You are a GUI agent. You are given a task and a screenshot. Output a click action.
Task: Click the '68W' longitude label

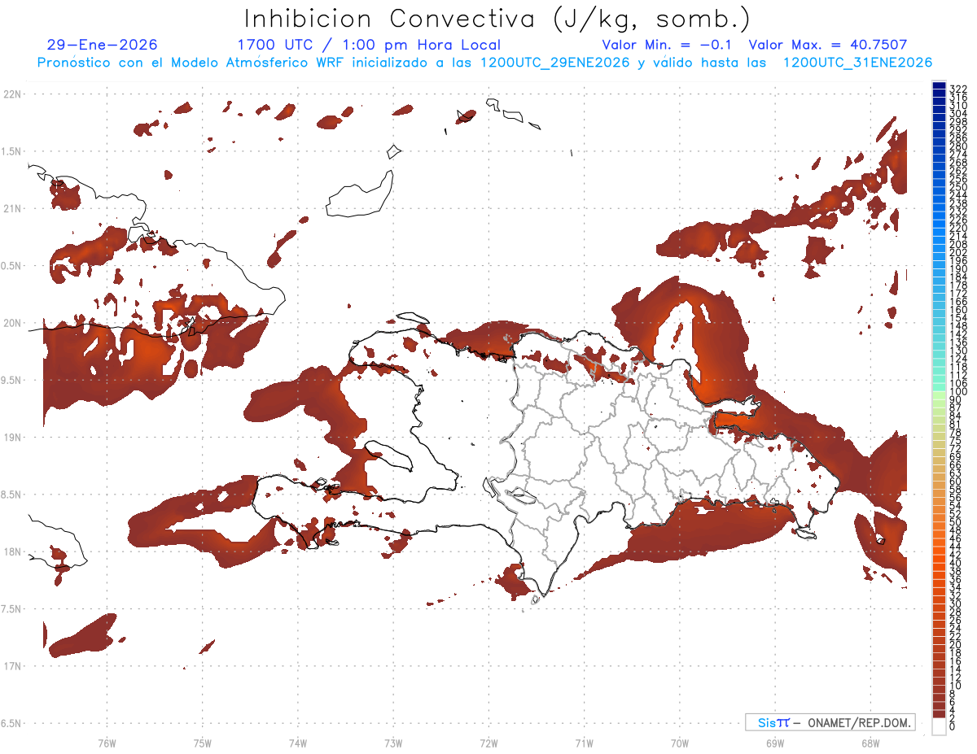tap(870, 743)
